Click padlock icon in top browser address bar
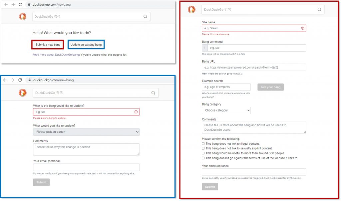Screen dimensions: 341x201 pyautogui.click(x=29, y=5)
